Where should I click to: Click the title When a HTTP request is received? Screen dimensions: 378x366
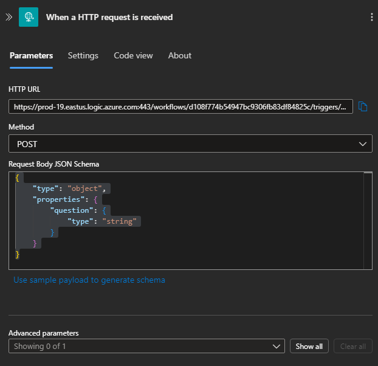(109, 17)
